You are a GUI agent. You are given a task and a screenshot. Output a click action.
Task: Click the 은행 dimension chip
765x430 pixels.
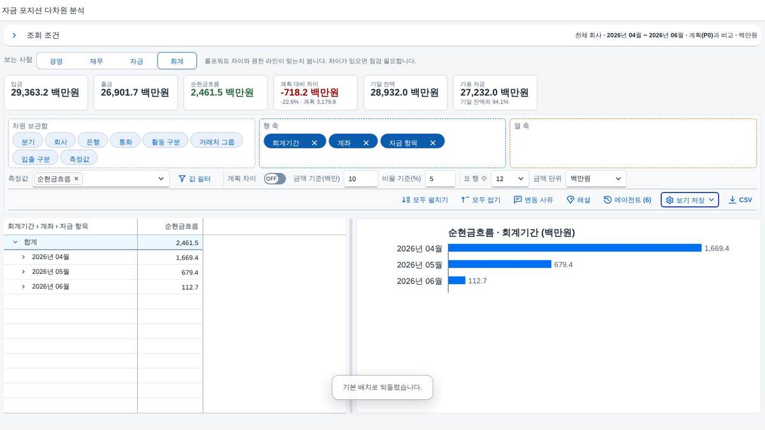[93, 141]
